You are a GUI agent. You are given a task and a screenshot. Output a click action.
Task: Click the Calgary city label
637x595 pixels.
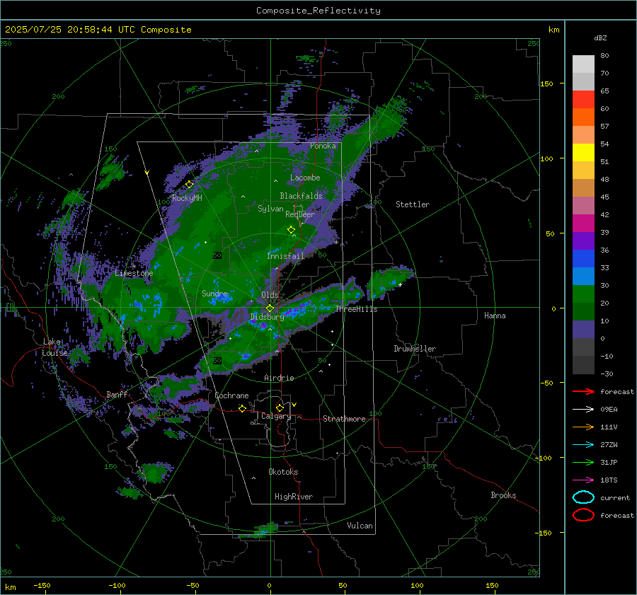(276, 416)
